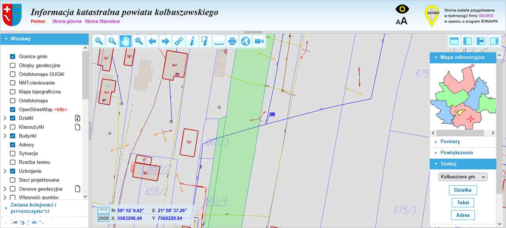Toggle the right panel layout icon
506x228 pixels.
pyautogui.click(x=495, y=41)
